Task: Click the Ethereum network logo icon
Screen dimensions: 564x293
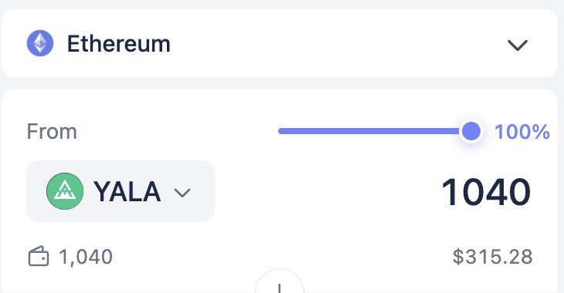Action: click(x=40, y=43)
